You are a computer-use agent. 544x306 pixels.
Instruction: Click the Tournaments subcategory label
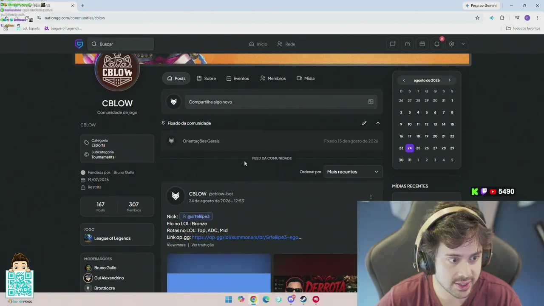click(103, 157)
